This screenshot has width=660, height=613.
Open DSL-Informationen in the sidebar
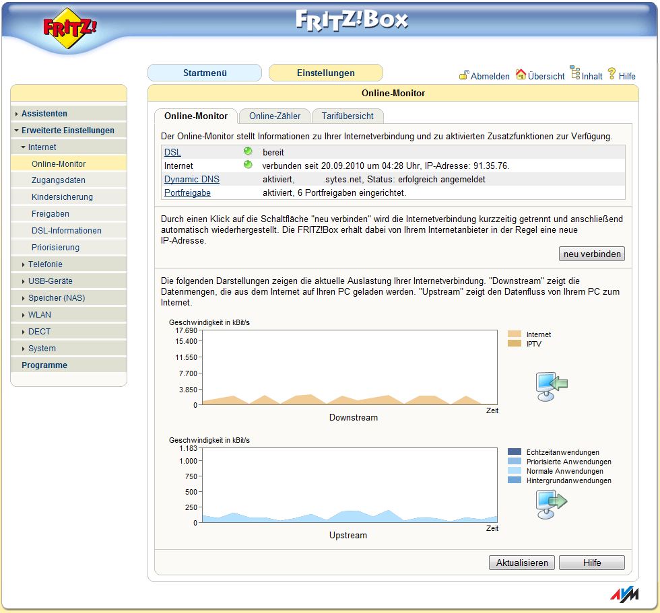pos(67,230)
